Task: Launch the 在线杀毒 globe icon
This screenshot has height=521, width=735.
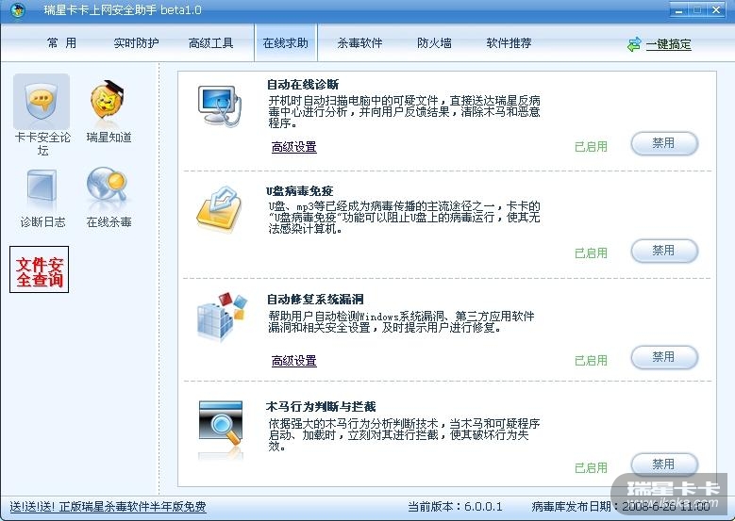Action: [107, 187]
